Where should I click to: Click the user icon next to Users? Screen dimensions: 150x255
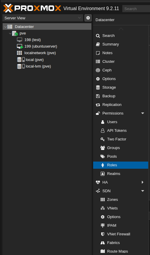point(102,122)
